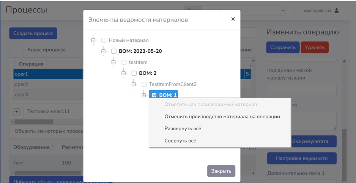
Task: Click the horizontal scrollbar under process table
Action: 34,122
